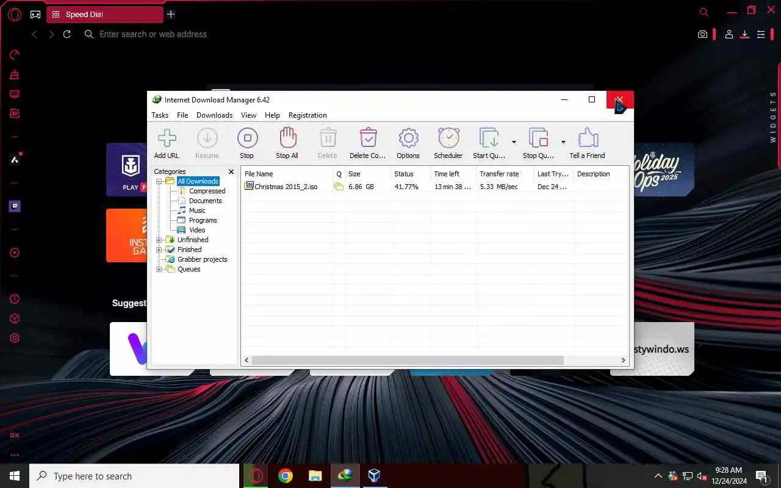Click the Q queue column header
The width and height of the screenshot is (781, 488).
(x=339, y=174)
